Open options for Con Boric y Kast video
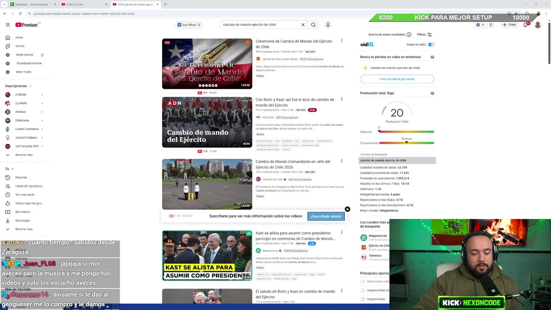The height and width of the screenshot is (310, 551). [342, 99]
